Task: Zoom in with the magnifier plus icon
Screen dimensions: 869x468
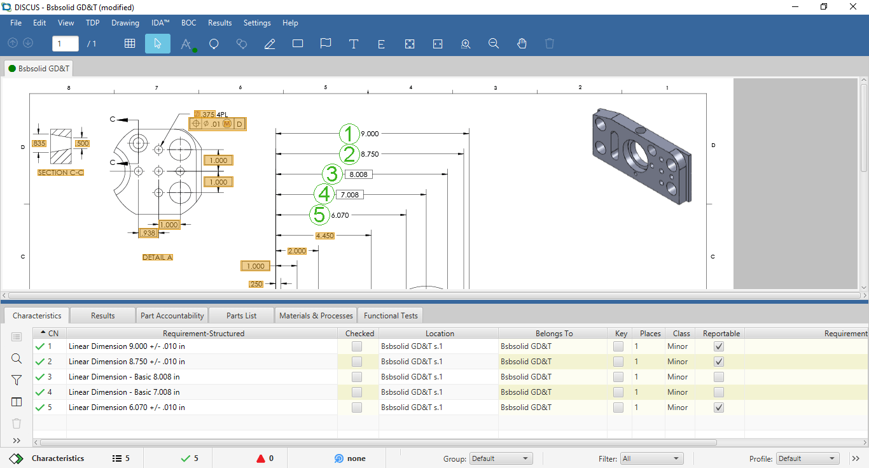Action: [466, 43]
